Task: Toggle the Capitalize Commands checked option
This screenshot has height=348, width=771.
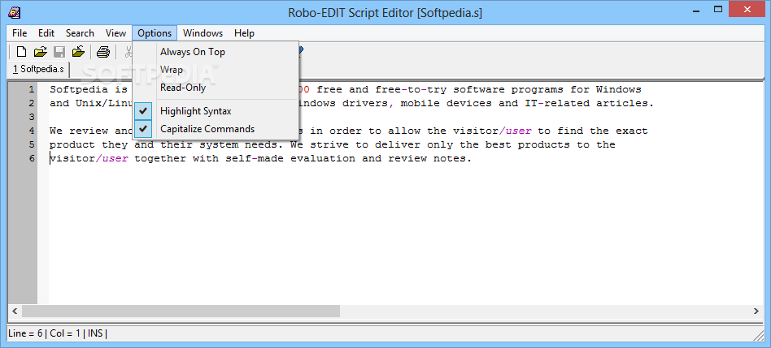Action: (x=216, y=129)
